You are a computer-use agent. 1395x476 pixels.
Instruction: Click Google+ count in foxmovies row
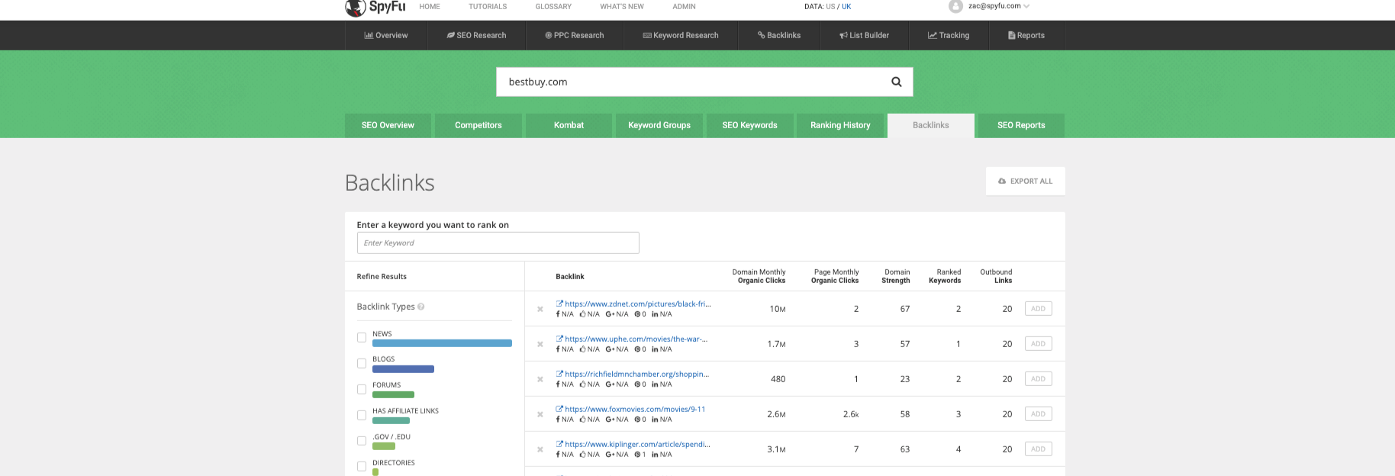click(617, 420)
